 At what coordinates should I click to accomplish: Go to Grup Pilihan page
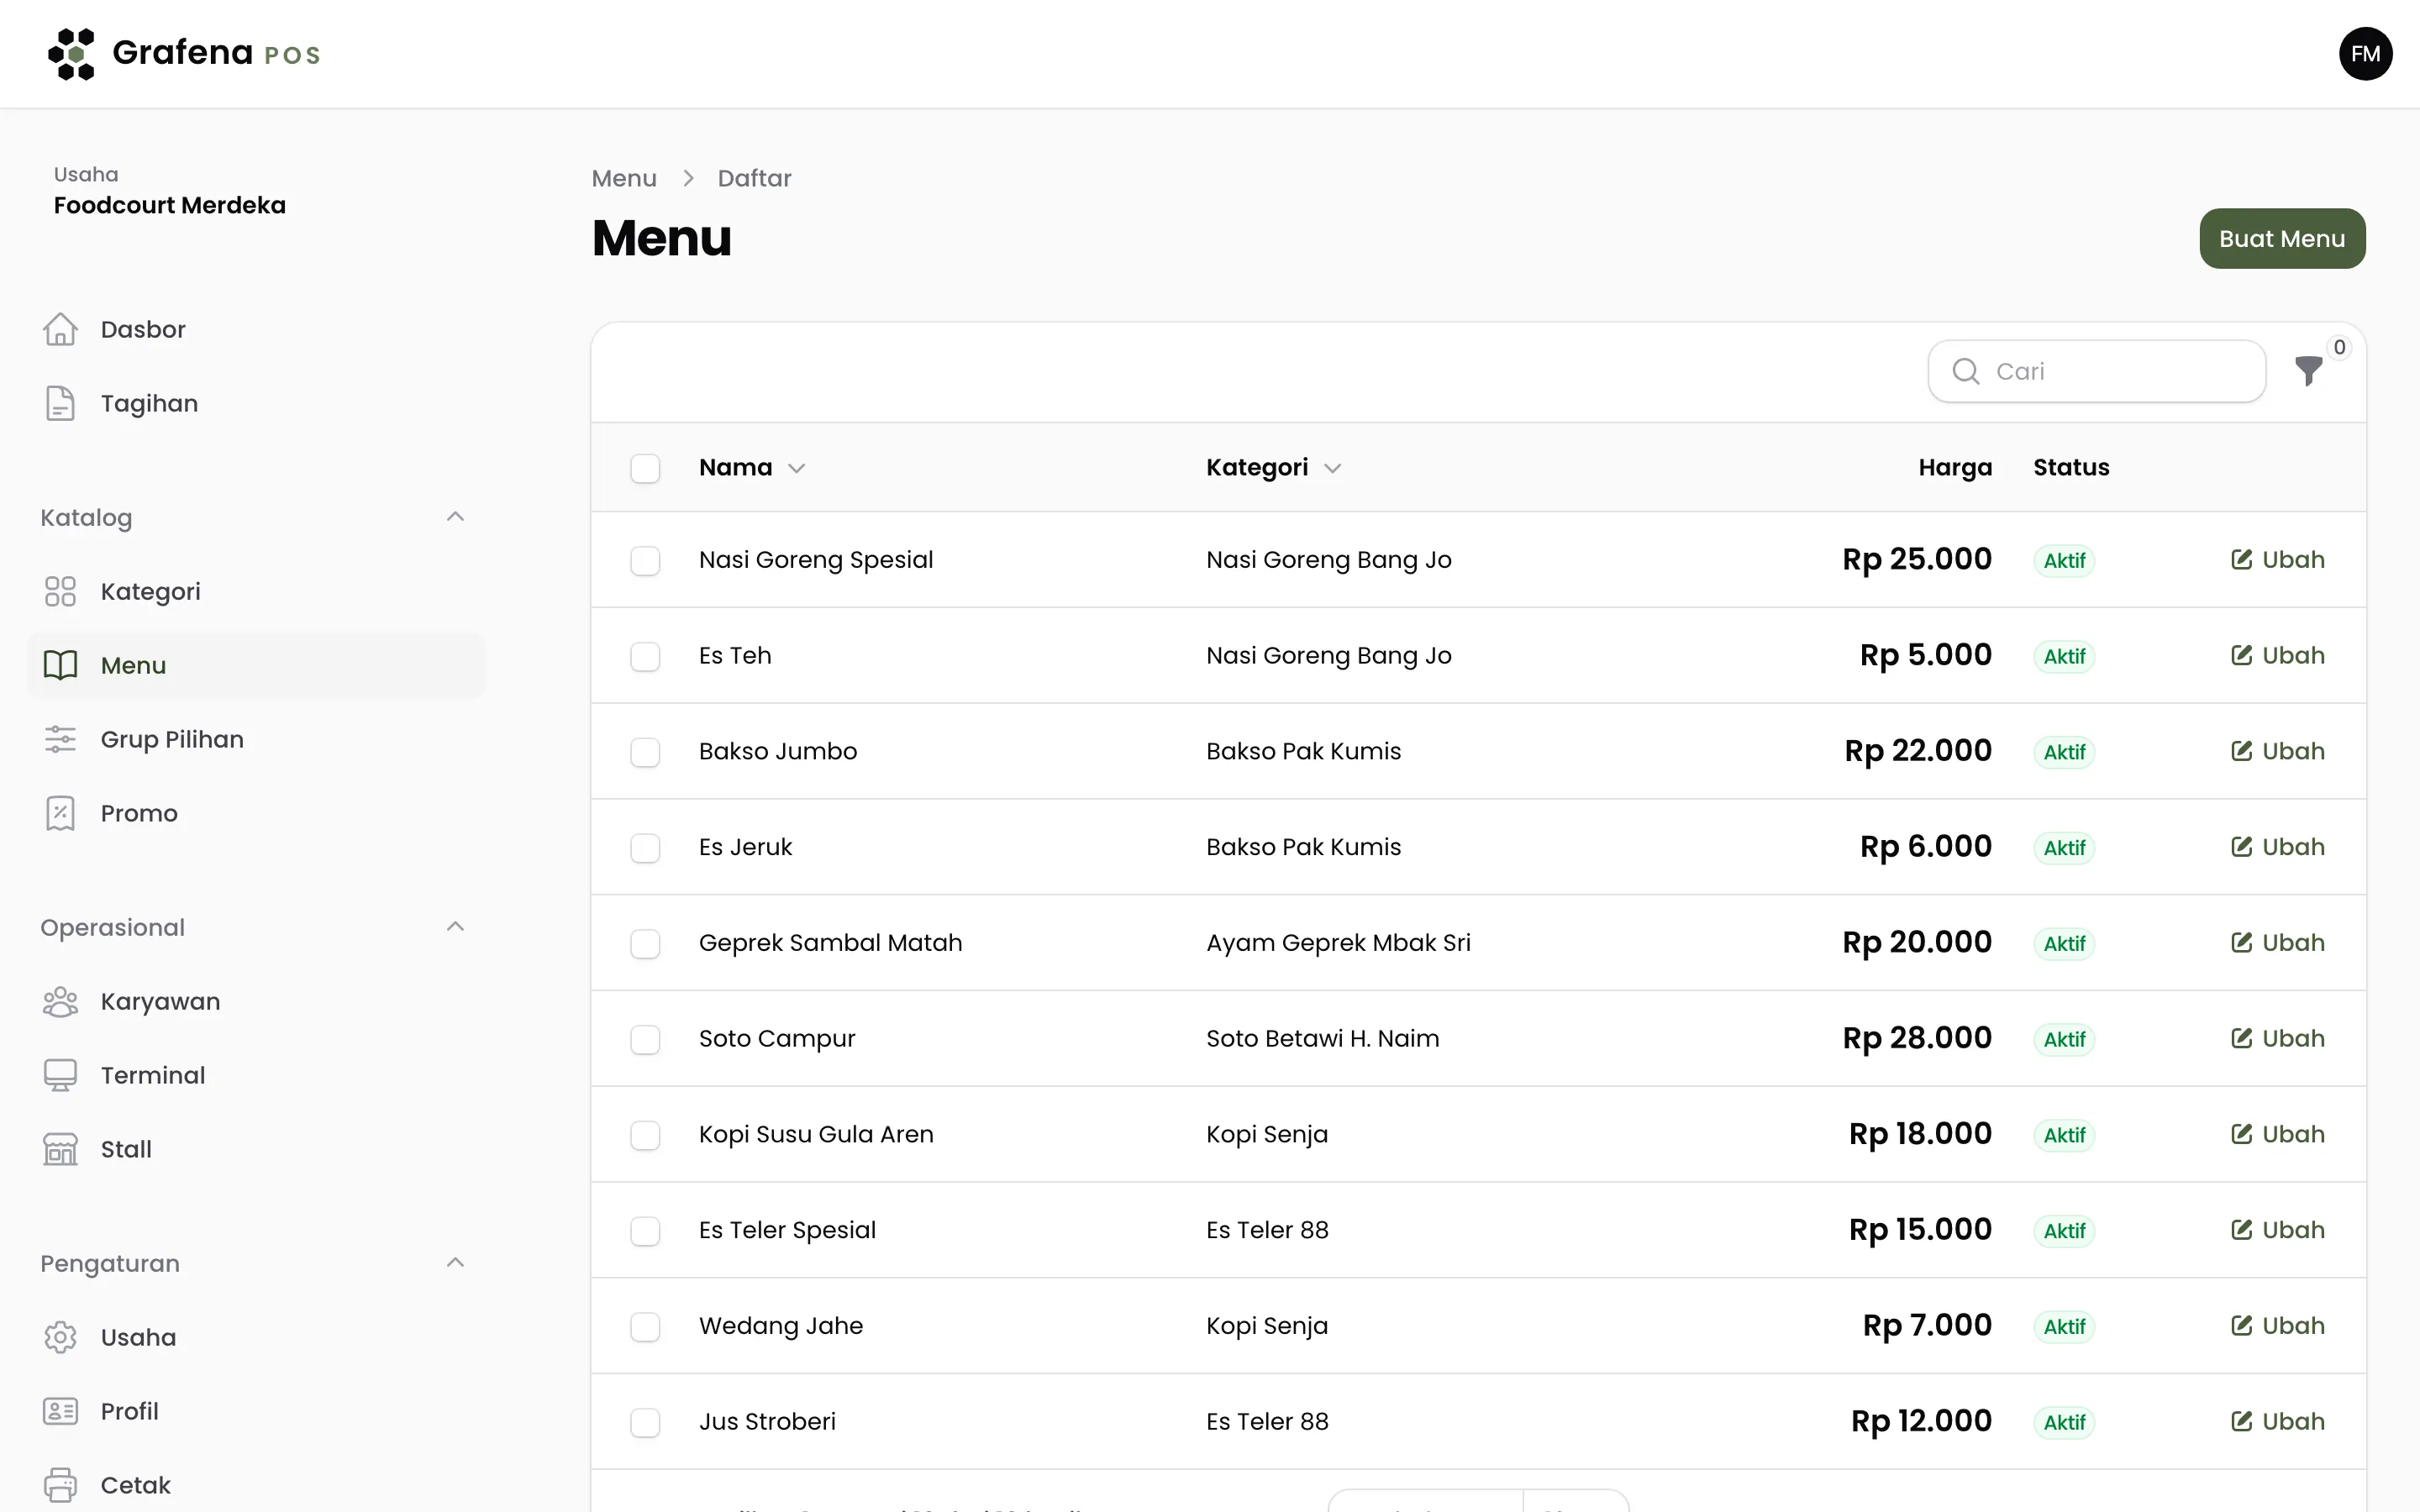256,739
